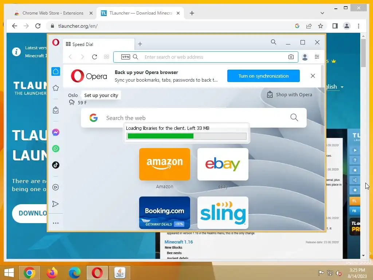Click the Chrome URL tlauncher.org/en/
The height and width of the screenshot is (280, 373).
tap(78, 26)
